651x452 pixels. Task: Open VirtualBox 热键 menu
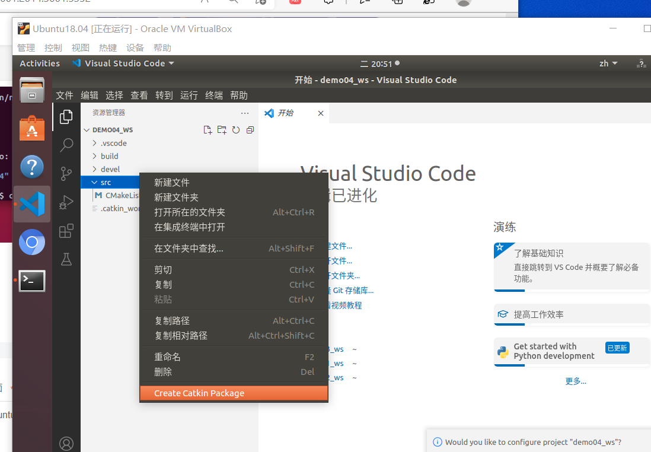pyautogui.click(x=107, y=48)
